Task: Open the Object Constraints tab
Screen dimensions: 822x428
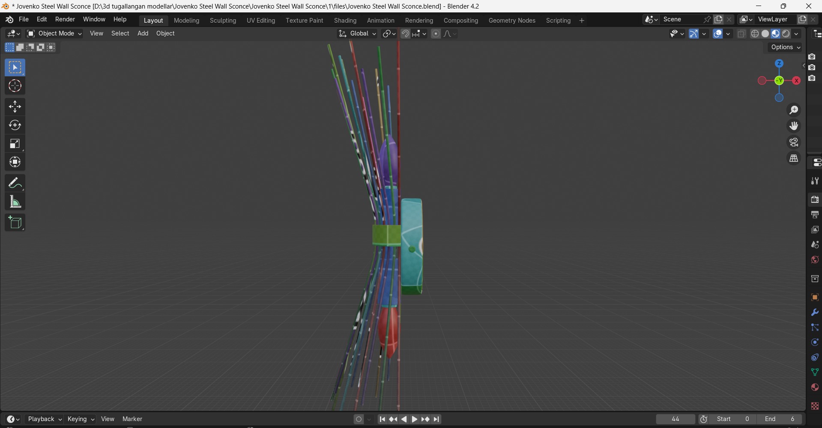Action: pyautogui.click(x=815, y=357)
